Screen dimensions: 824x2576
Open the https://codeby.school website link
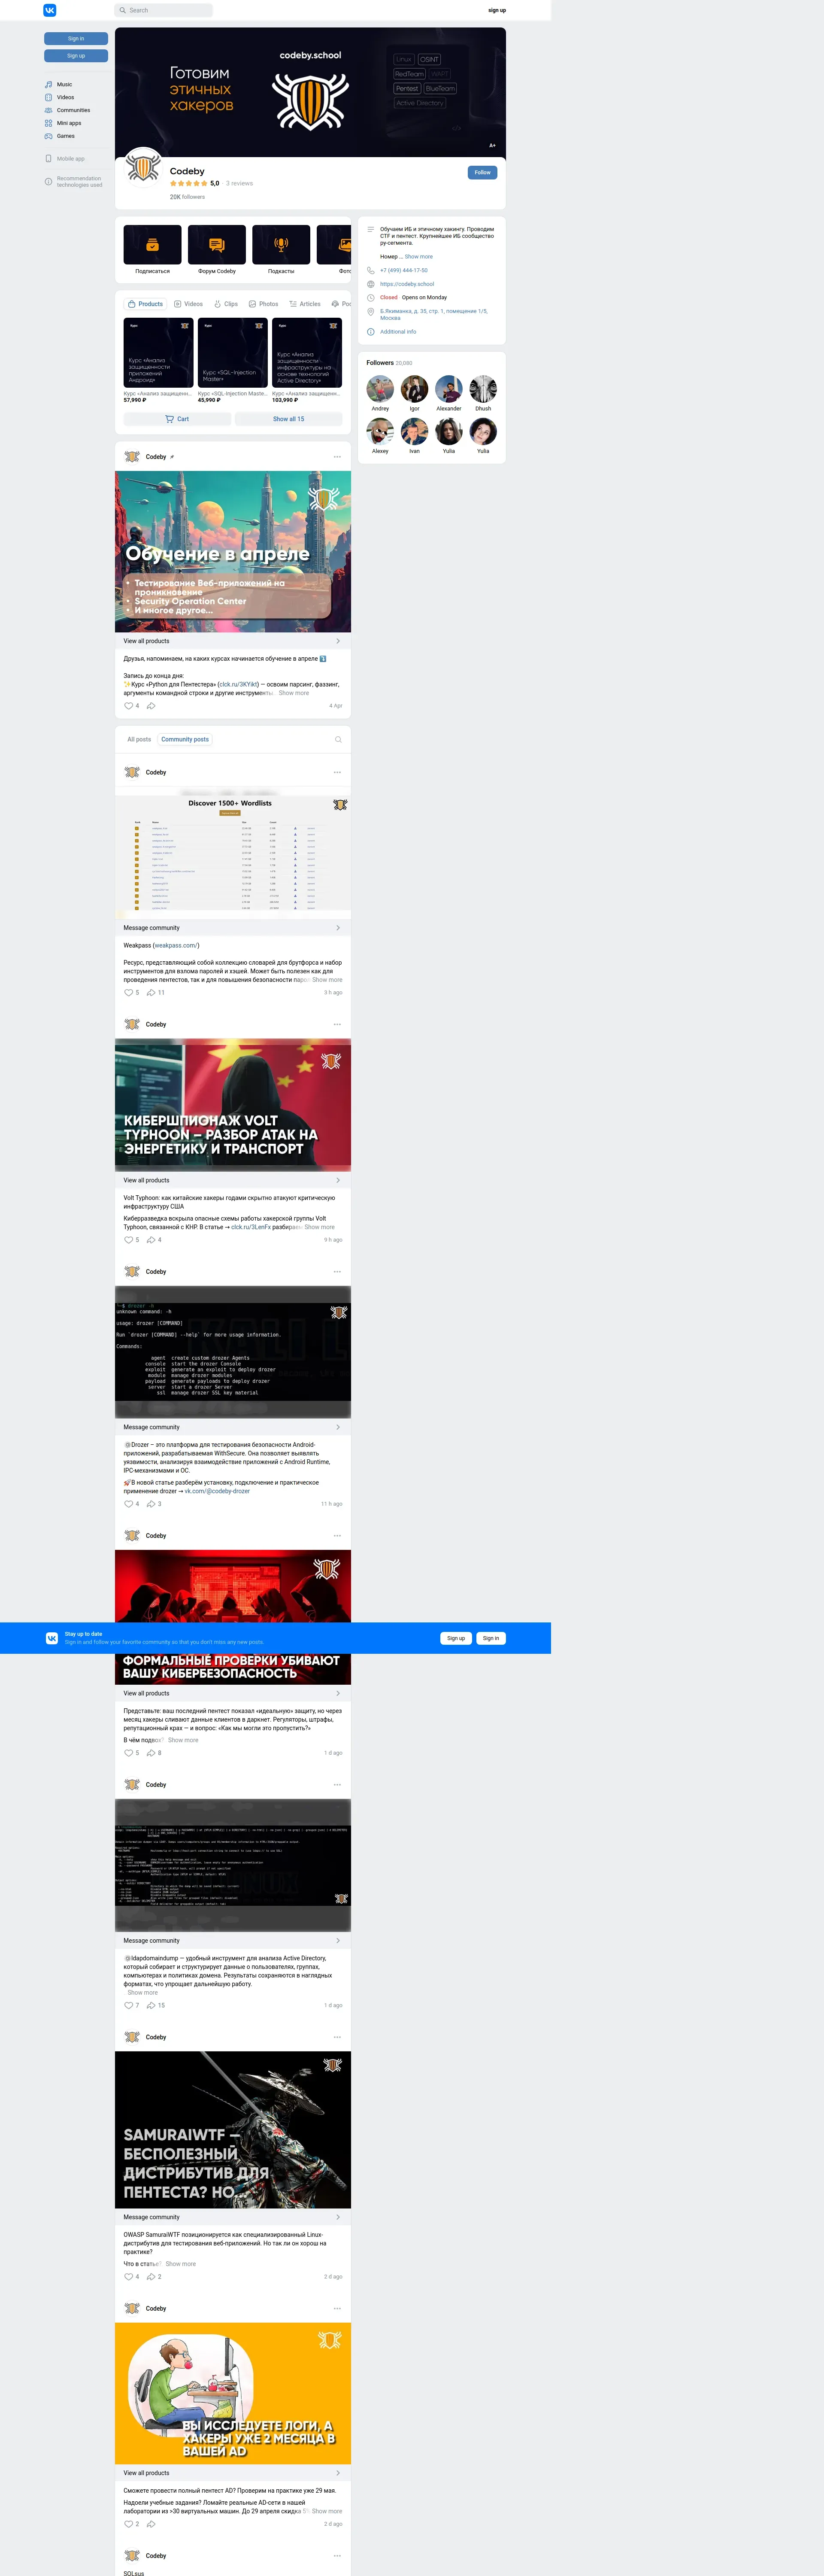407,284
